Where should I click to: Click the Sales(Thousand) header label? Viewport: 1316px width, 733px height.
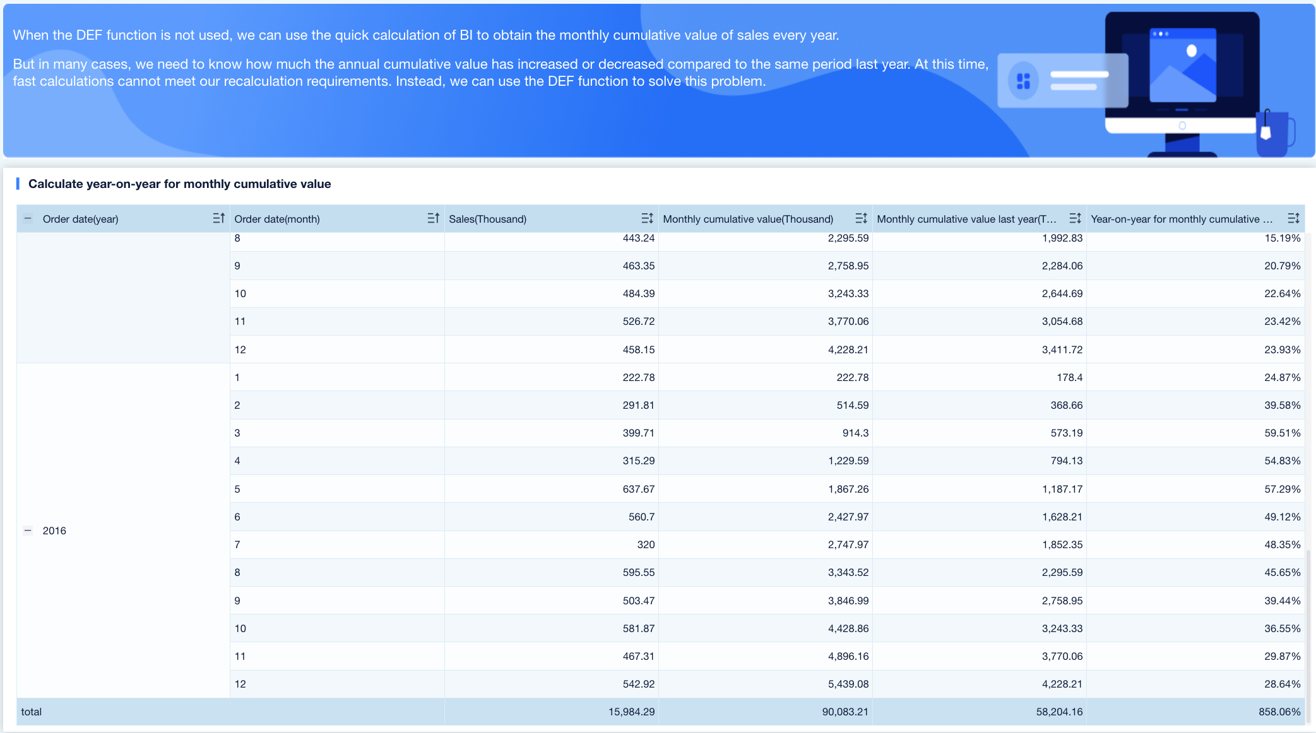(487, 219)
